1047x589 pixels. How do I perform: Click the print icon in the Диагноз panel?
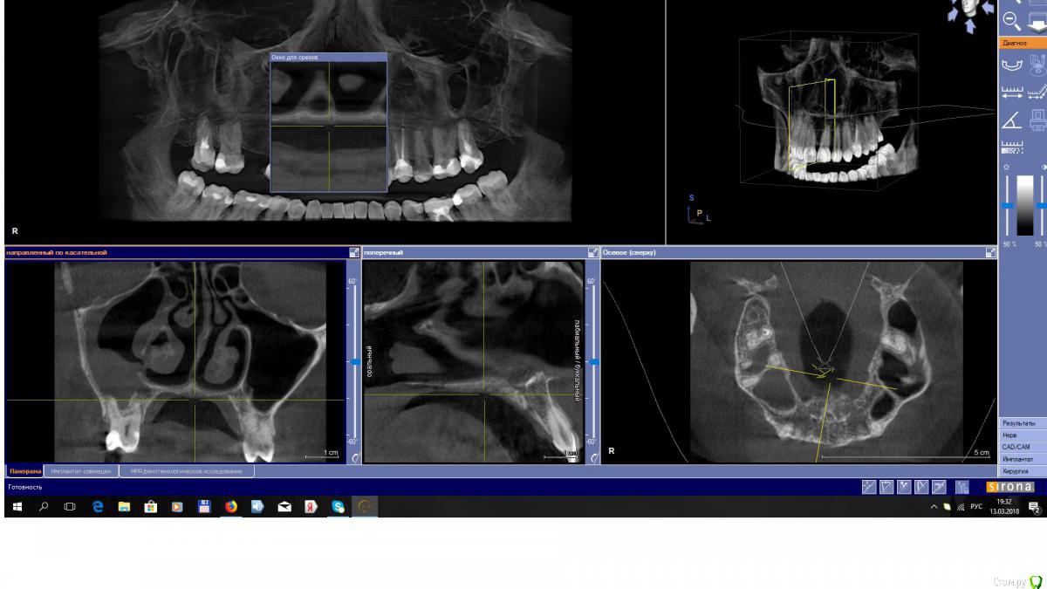point(1037,118)
